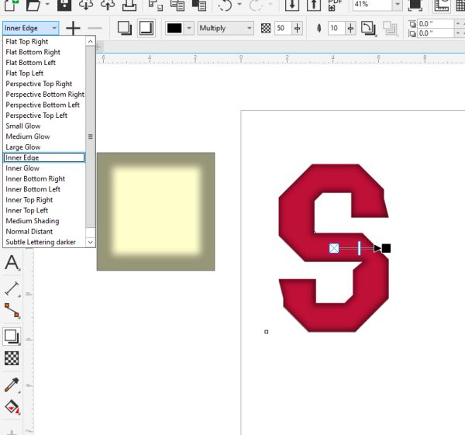The image size is (465, 435).
Task: Select the Text tool
Action: pyautogui.click(x=12, y=263)
